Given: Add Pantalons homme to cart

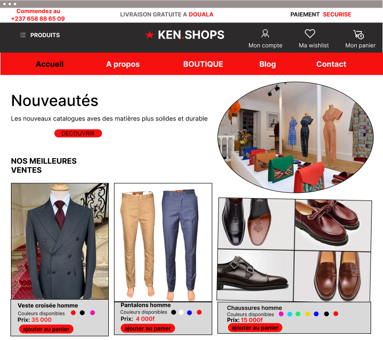Looking at the screenshot, I should pos(148,328).
